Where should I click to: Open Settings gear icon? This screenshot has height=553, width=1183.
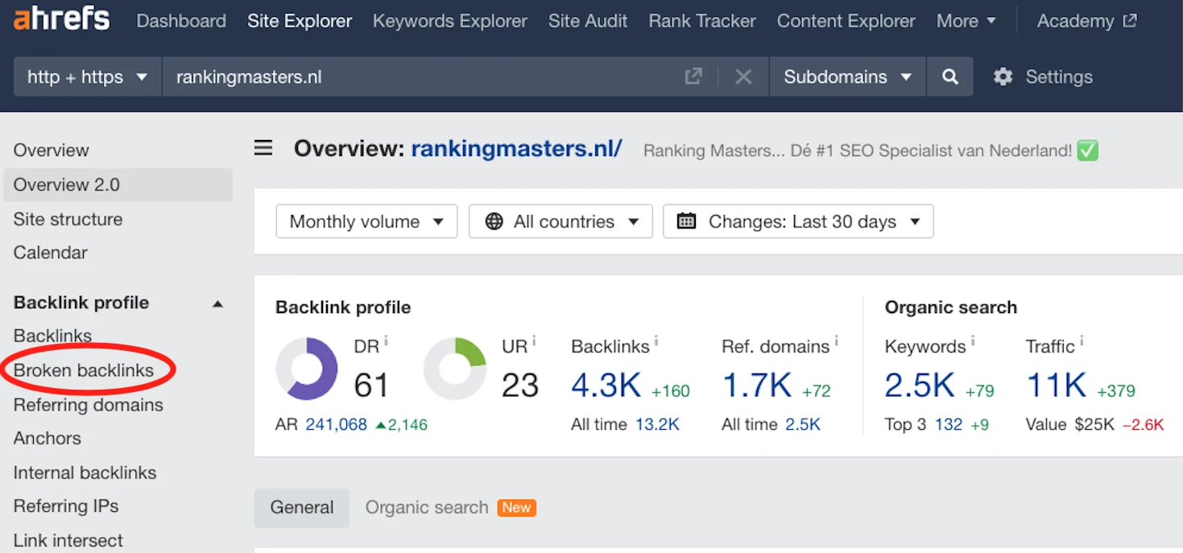point(1003,76)
